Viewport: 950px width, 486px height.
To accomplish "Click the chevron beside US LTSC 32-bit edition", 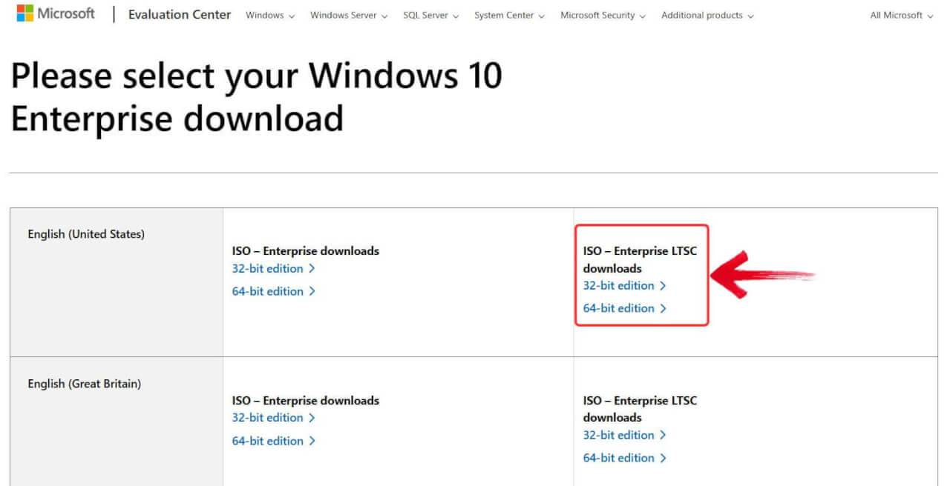I will coord(663,285).
